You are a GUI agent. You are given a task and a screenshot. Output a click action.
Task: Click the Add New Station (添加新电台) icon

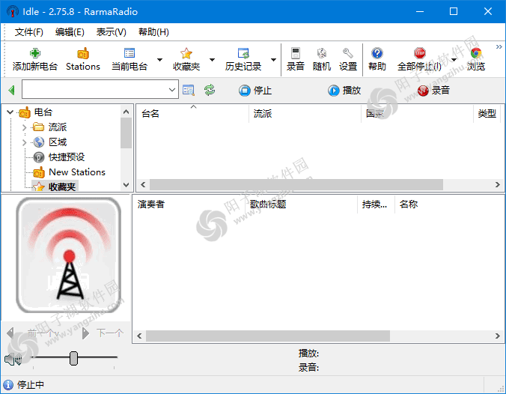[35, 53]
